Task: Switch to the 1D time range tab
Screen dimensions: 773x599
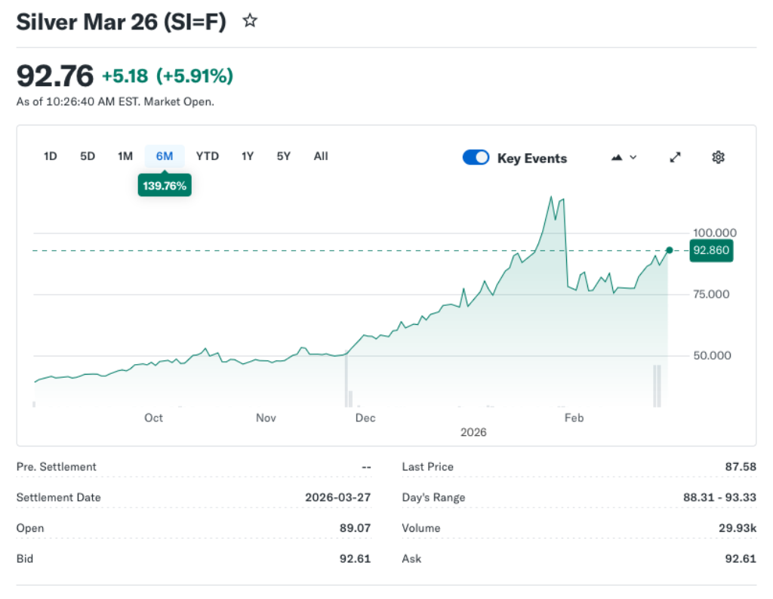Action: (50, 156)
